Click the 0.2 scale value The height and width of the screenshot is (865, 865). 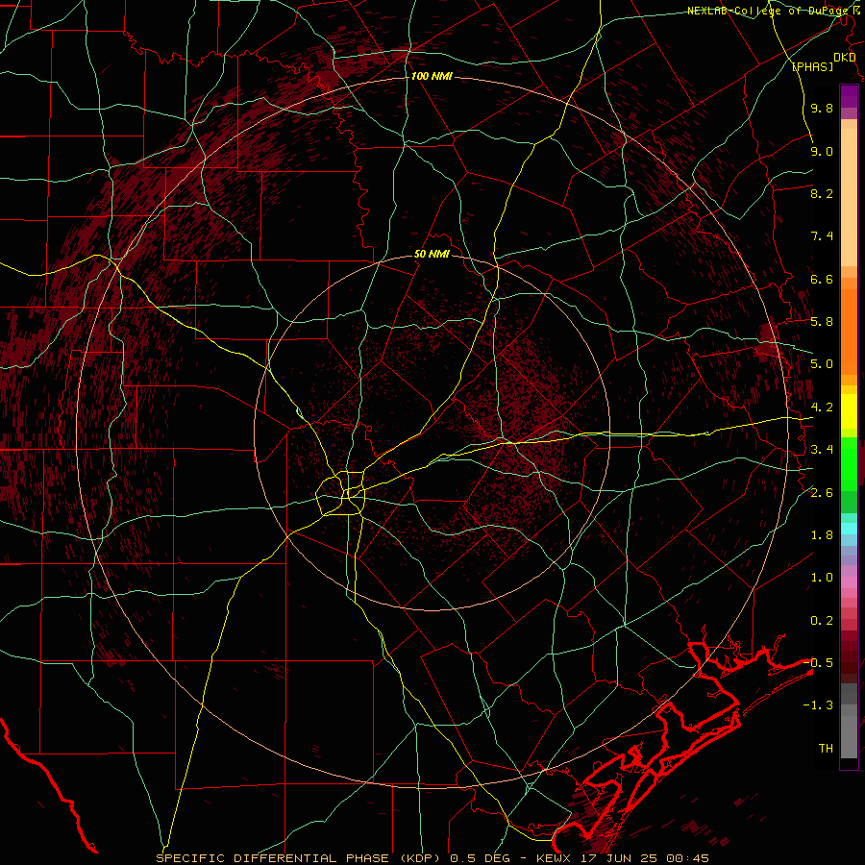pyautogui.click(x=822, y=621)
